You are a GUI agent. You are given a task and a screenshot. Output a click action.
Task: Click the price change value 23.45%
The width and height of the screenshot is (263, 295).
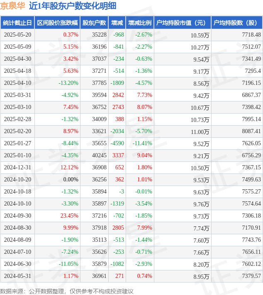[x=69, y=216]
